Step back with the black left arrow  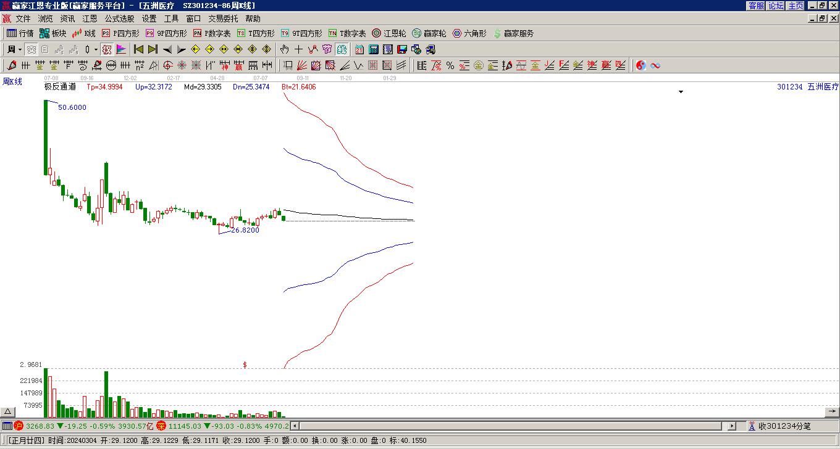tap(167, 49)
